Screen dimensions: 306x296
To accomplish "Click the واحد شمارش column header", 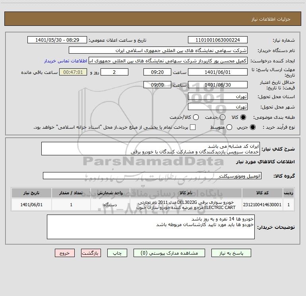I will click(x=110, y=193).
